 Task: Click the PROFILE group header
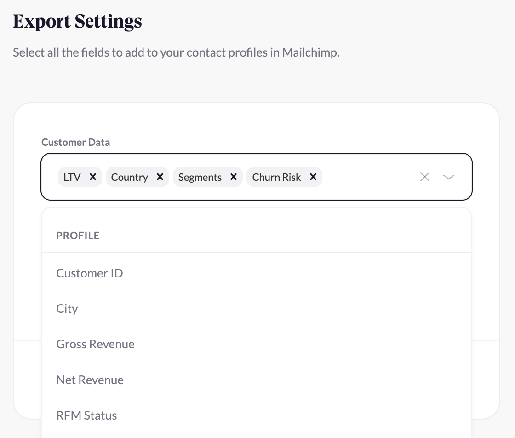tap(78, 236)
